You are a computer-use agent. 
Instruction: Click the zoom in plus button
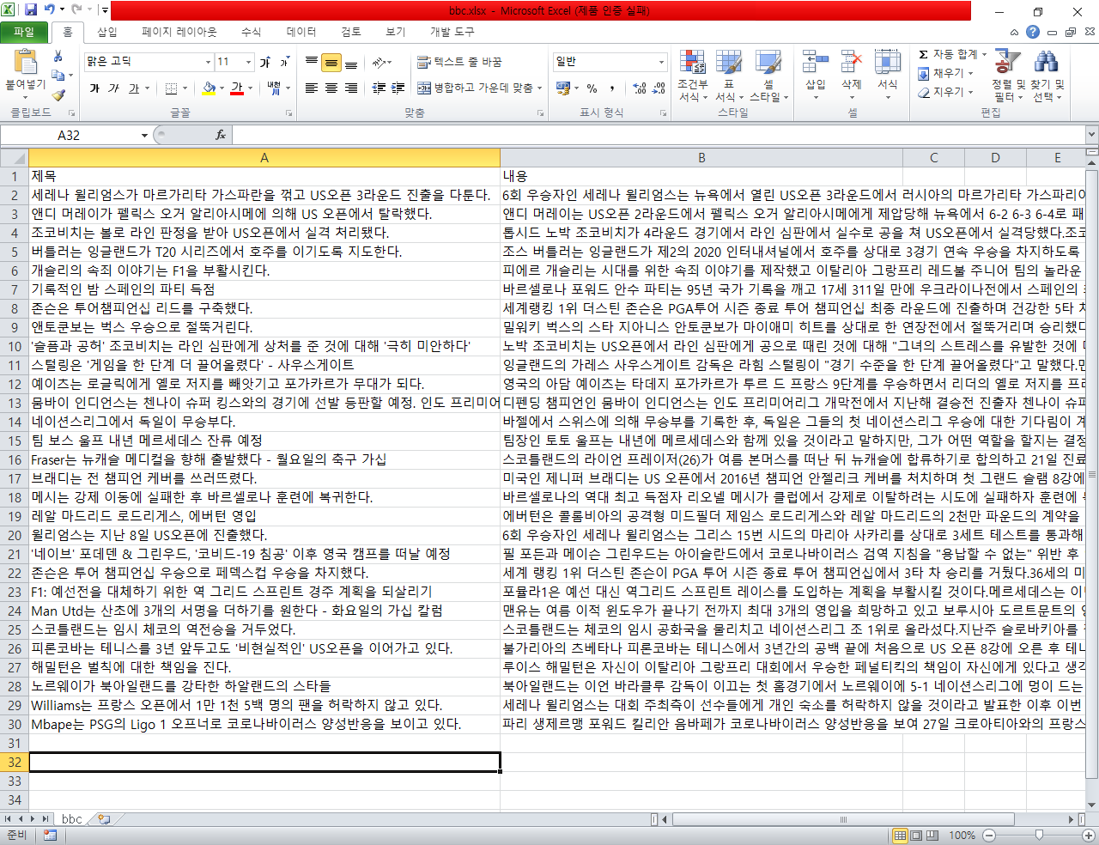pyautogui.click(x=1089, y=835)
